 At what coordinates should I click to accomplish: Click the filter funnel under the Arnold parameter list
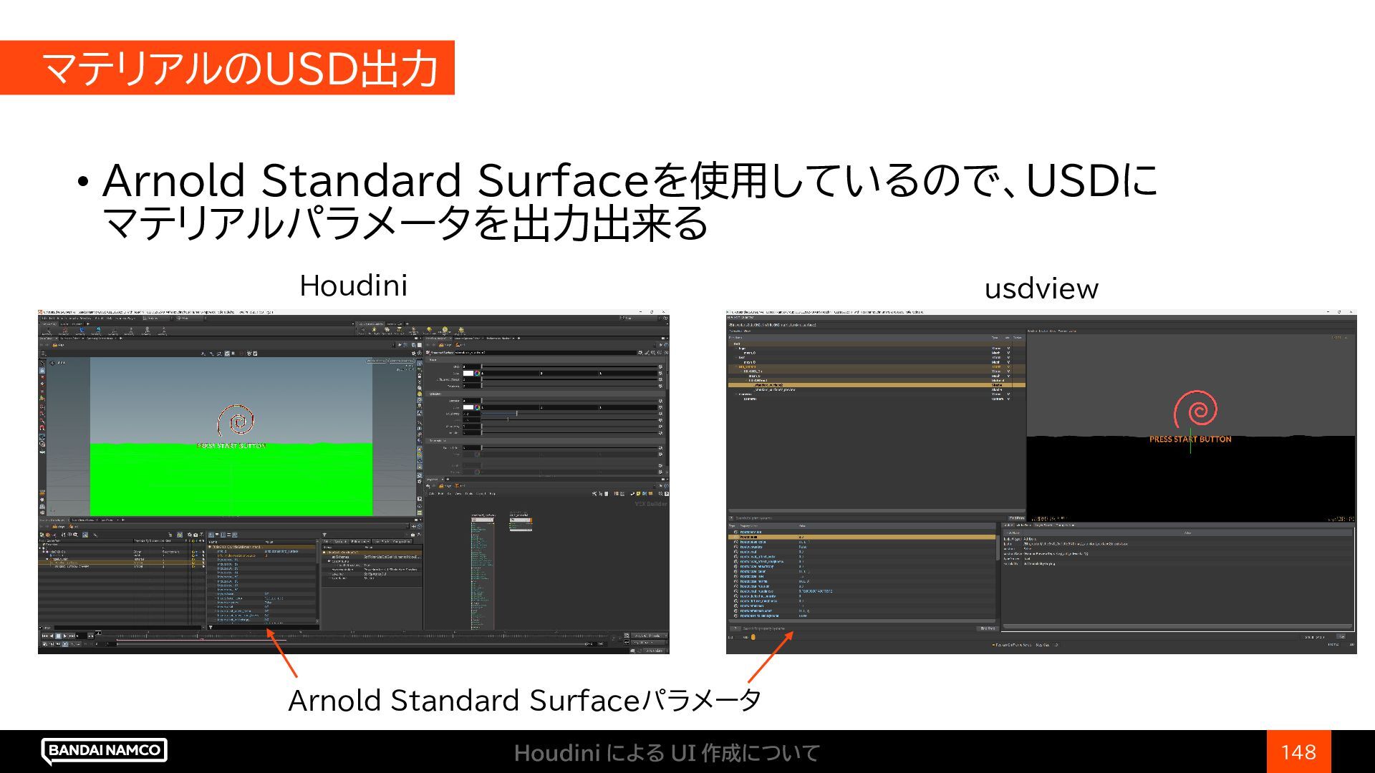pyautogui.click(x=211, y=628)
